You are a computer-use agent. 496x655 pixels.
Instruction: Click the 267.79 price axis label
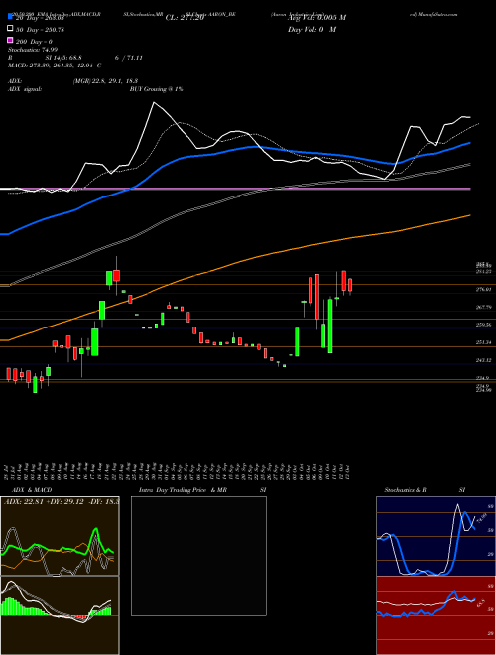[x=484, y=307]
